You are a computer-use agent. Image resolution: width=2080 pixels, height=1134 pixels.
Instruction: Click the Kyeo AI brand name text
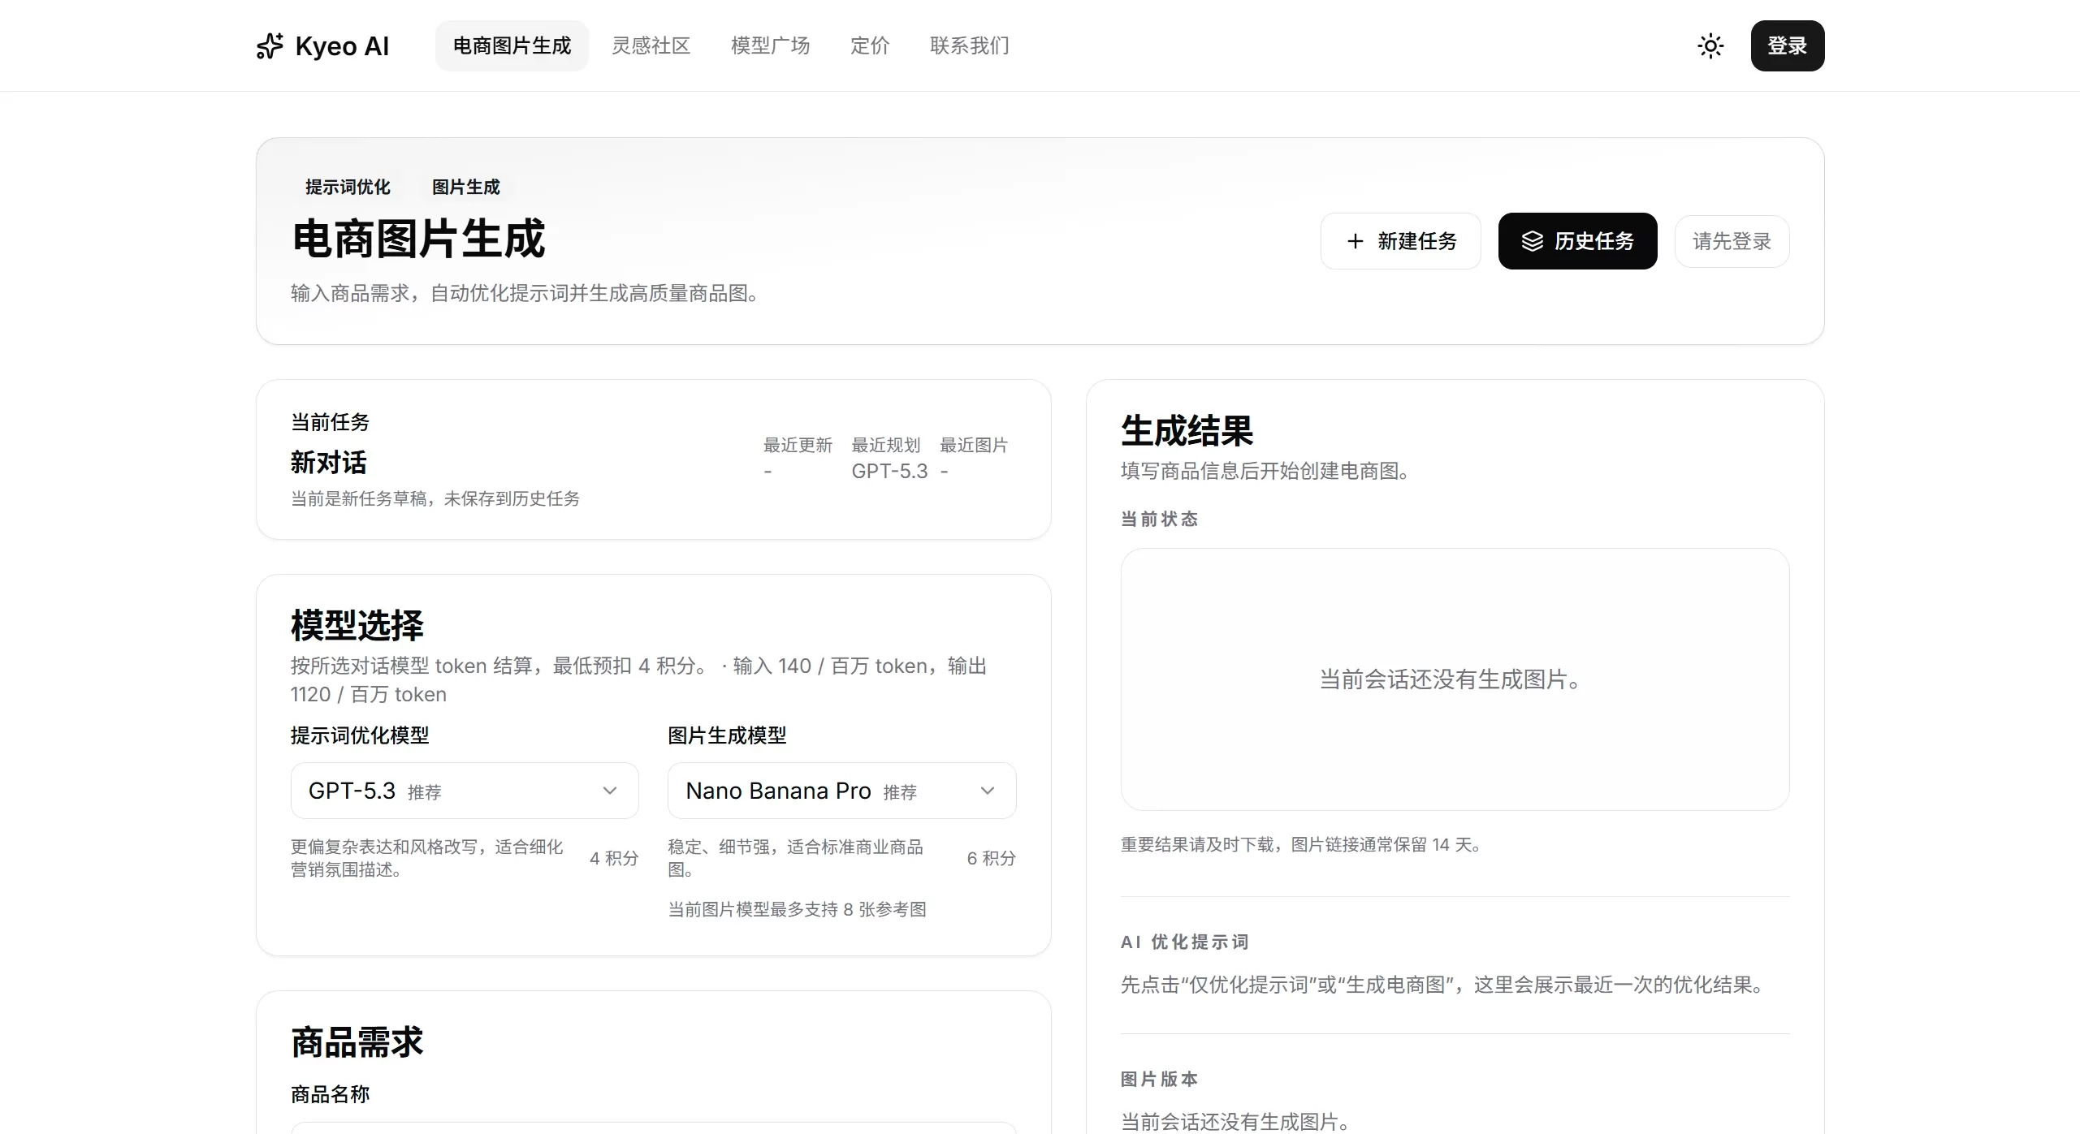click(342, 46)
